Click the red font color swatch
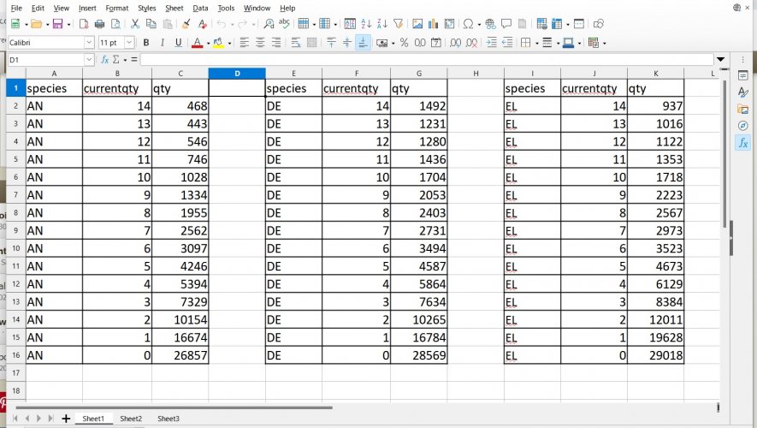 (x=196, y=42)
